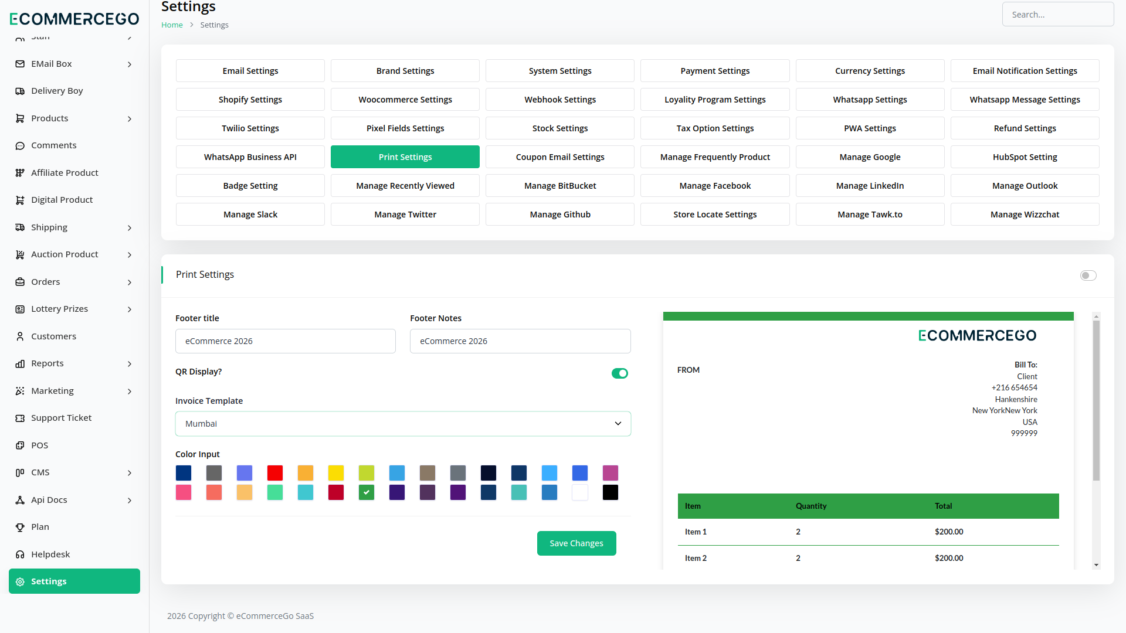Click the CMS icon in sidebar
1126x633 pixels.
tap(20, 472)
